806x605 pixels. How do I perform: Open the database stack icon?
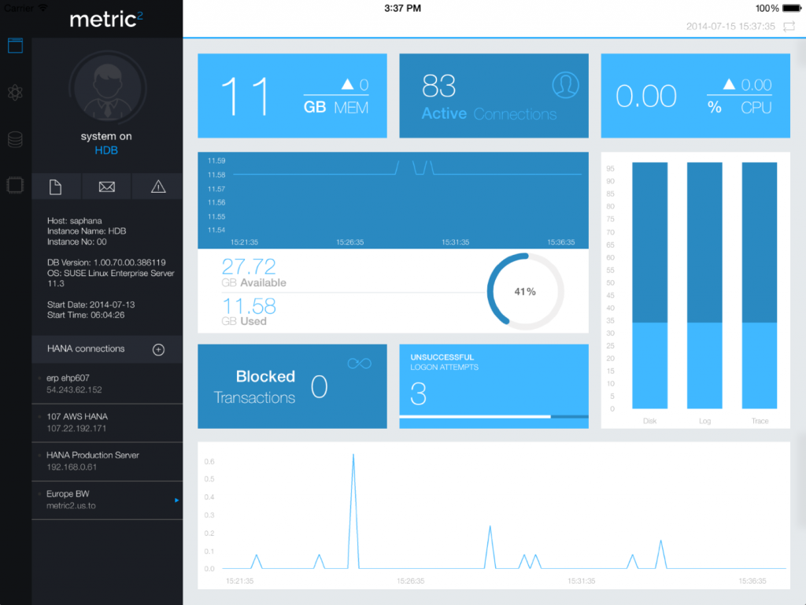(x=16, y=140)
